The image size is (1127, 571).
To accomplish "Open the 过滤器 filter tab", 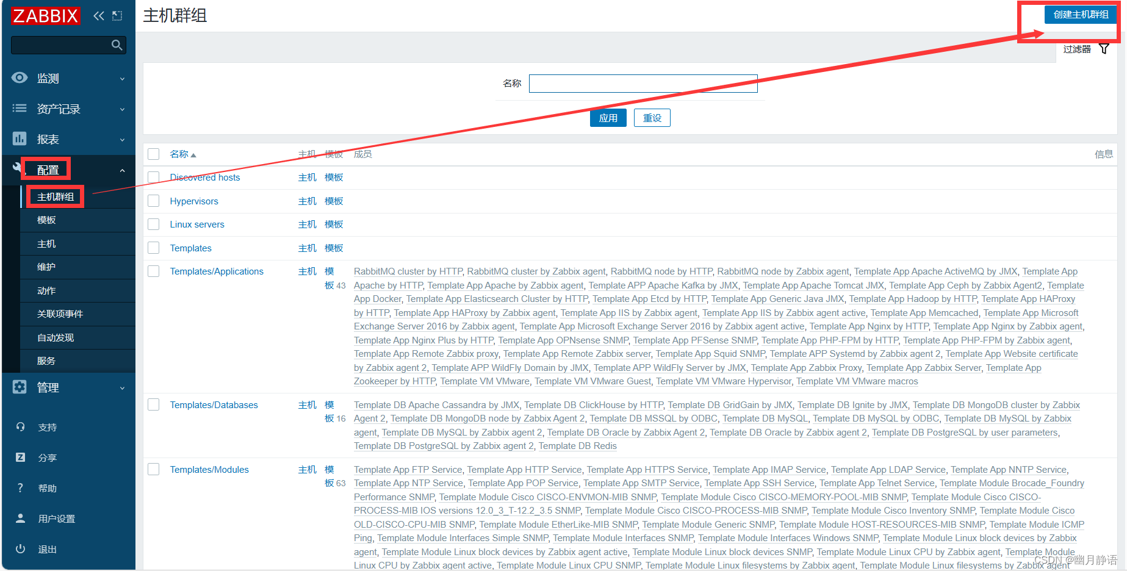I will pos(1086,49).
